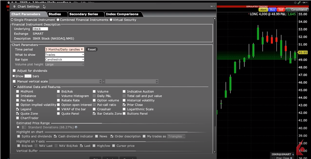Click the round icon left of Chart Settings title
The width and height of the screenshot is (311, 159).
point(14,6)
